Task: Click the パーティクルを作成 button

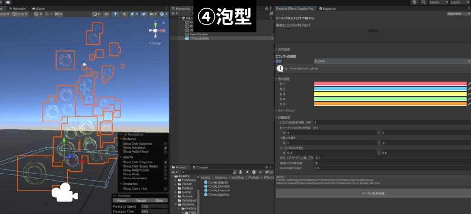Action: pyautogui.click(x=373, y=194)
